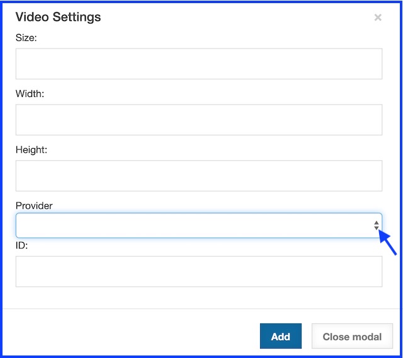The height and width of the screenshot is (358, 403).
Task: Click the "Size:" field label
Action: point(26,38)
